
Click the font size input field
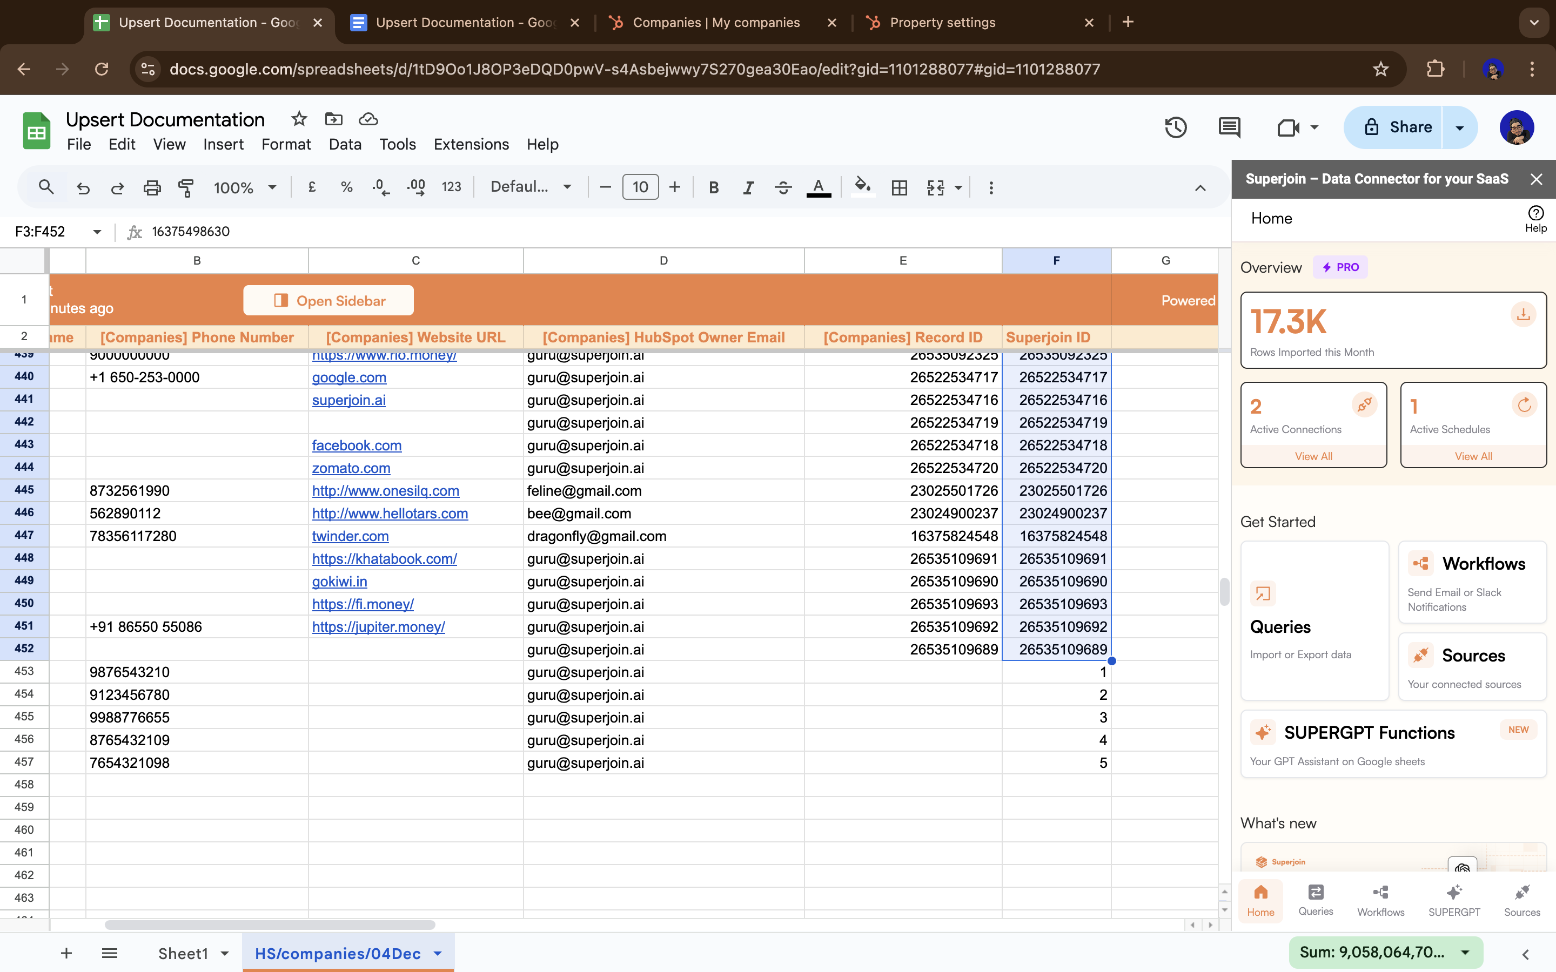[640, 187]
